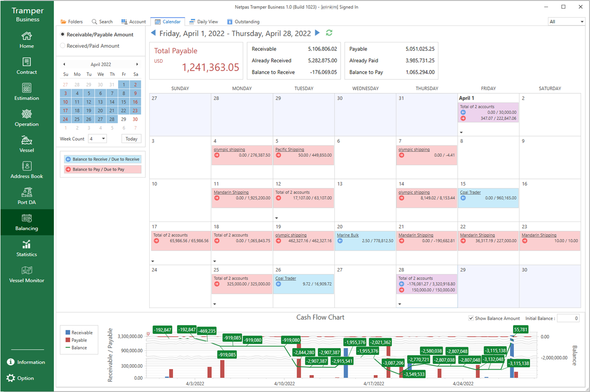Image resolution: width=590 pixels, height=392 pixels.
Task: Expand April 18 cell details arrow
Action: [215, 261]
